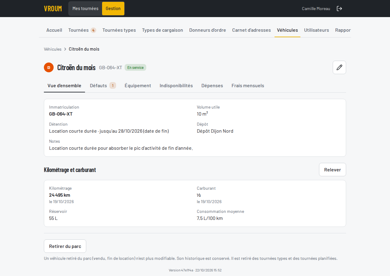Click the orange vehicle avatar icon

click(x=49, y=67)
